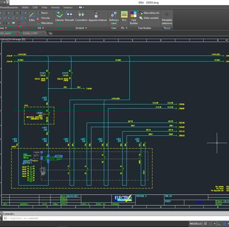The width and height of the screenshot is (229, 227).
Task: Select the Connettori connectors tool
Action: [x=81, y=17]
